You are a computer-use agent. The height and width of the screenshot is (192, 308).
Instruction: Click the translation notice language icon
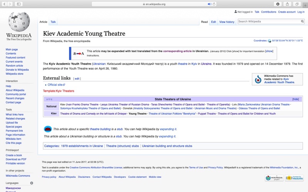pos(79,53)
